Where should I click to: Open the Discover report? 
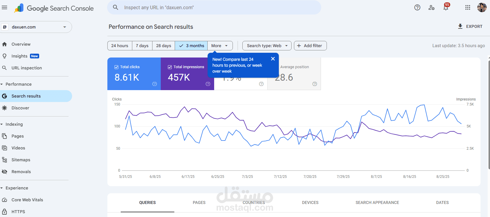(36, 108)
